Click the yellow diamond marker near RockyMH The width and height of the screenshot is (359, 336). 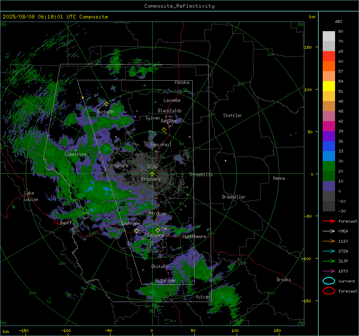pyautogui.click(x=107, y=104)
